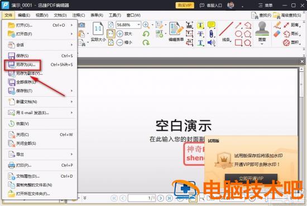
Task: Select the 周长 perimeter tool
Action: point(292,34)
